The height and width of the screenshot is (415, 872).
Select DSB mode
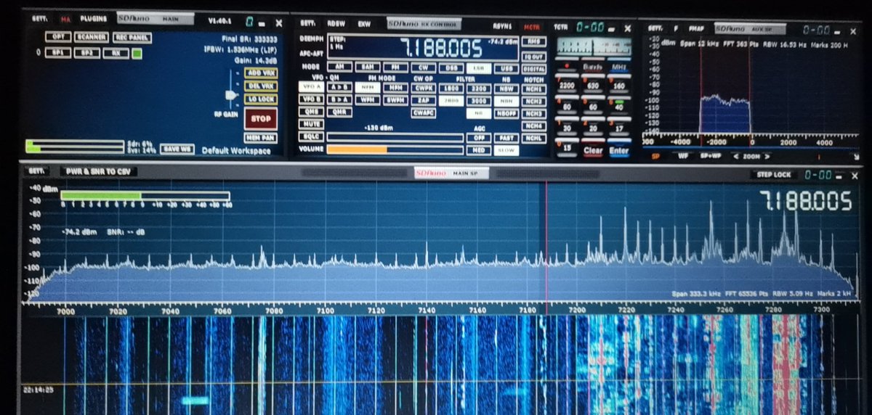[x=451, y=68]
